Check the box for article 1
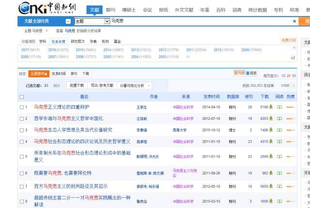The image size is (310, 208). [x=22, y=107]
